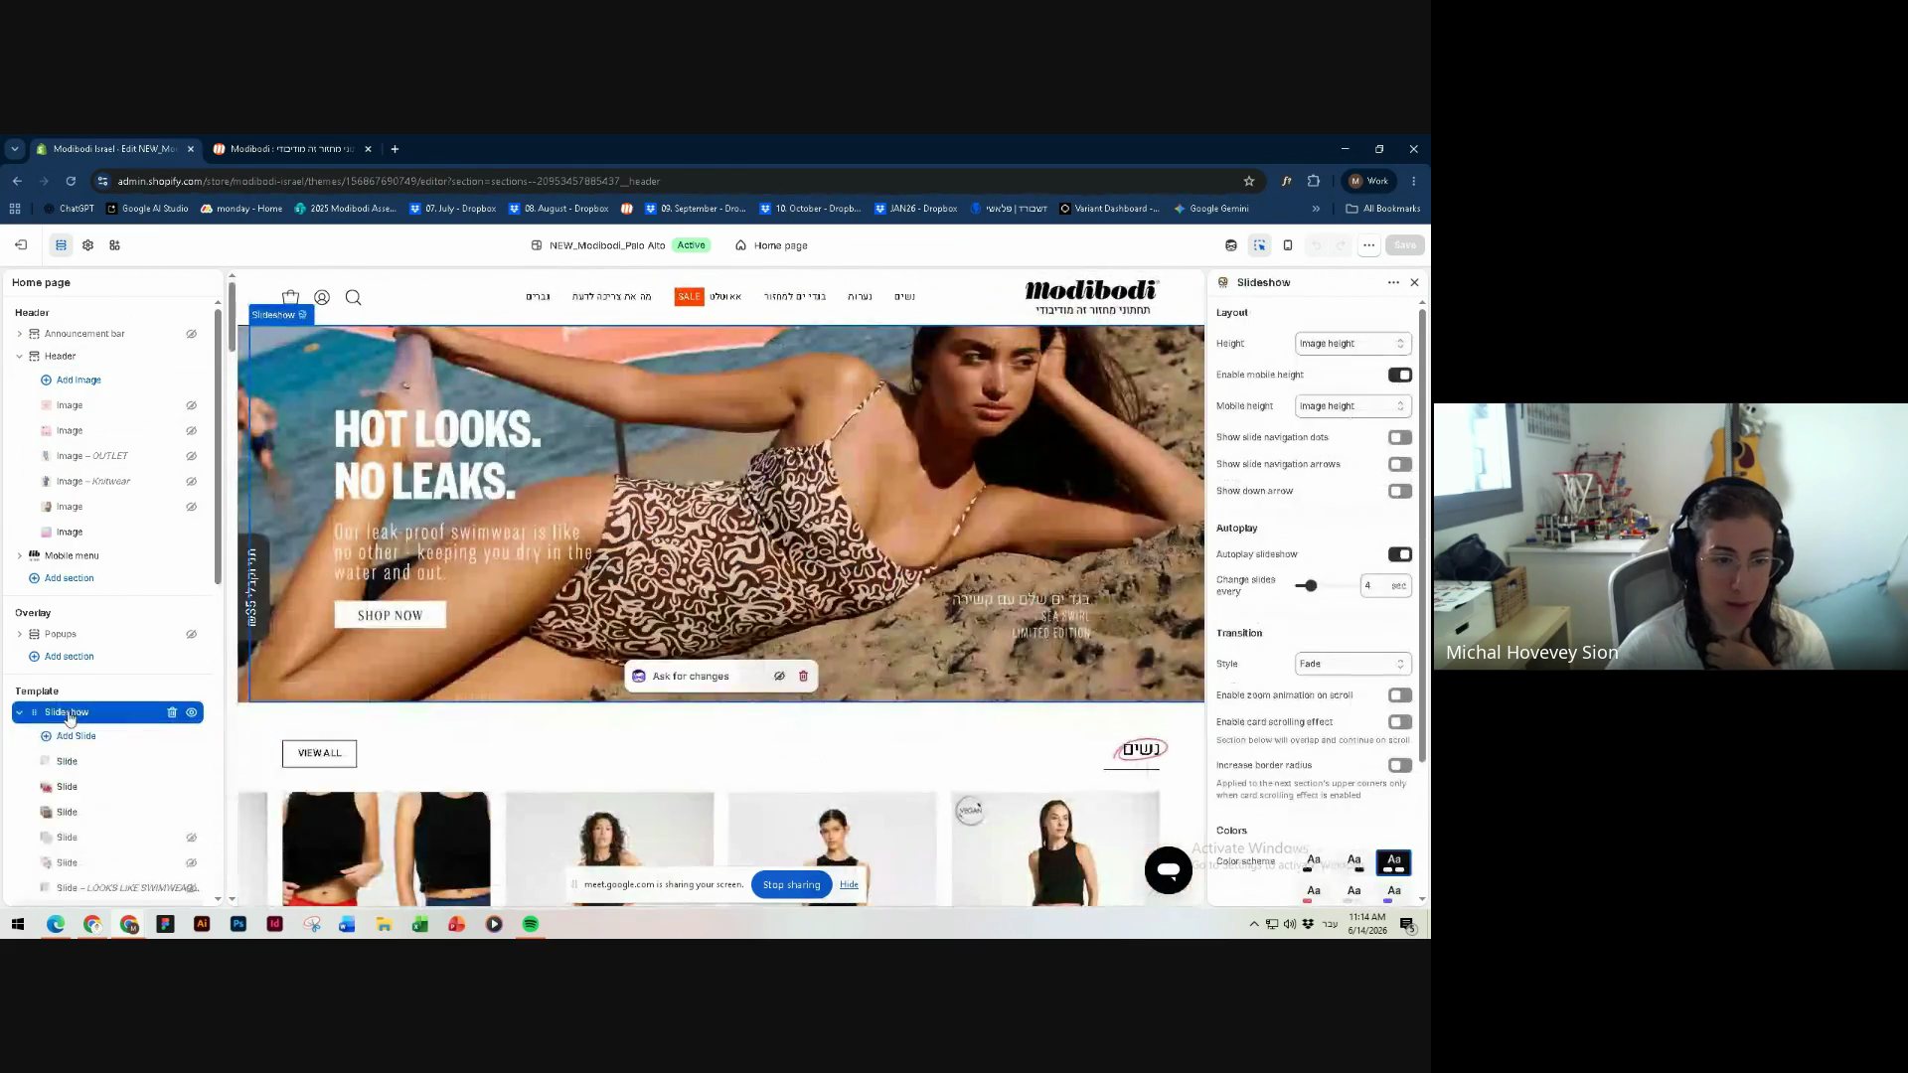Open the SALE menu item
The width and height of the screenshot is (1908, 1073).
coord(689,296)
